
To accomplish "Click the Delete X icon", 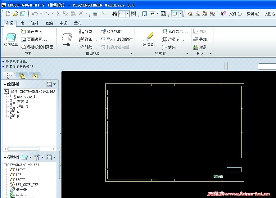I will click(x=81, y=13).
